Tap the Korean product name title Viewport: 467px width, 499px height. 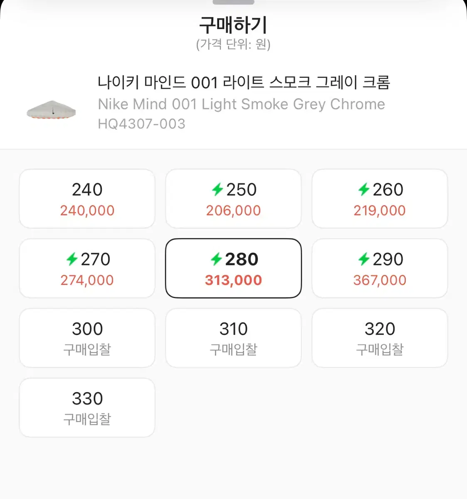click(244, 82)
